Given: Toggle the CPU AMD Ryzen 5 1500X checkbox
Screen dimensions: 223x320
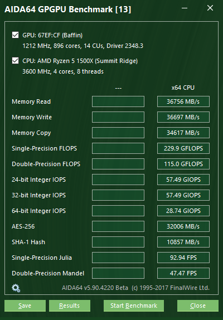Looking at the screenshot, I should [15, 61].
